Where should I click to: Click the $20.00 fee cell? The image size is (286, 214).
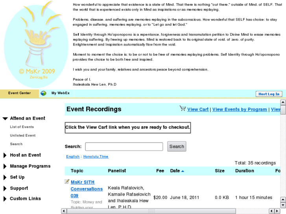coord(161,198)
